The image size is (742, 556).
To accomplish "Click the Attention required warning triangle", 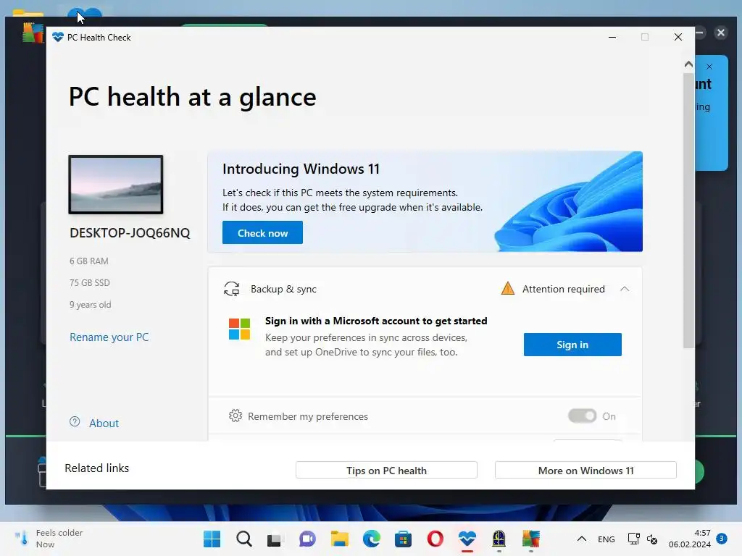I will pyautogui.click(x=508, y=288).
